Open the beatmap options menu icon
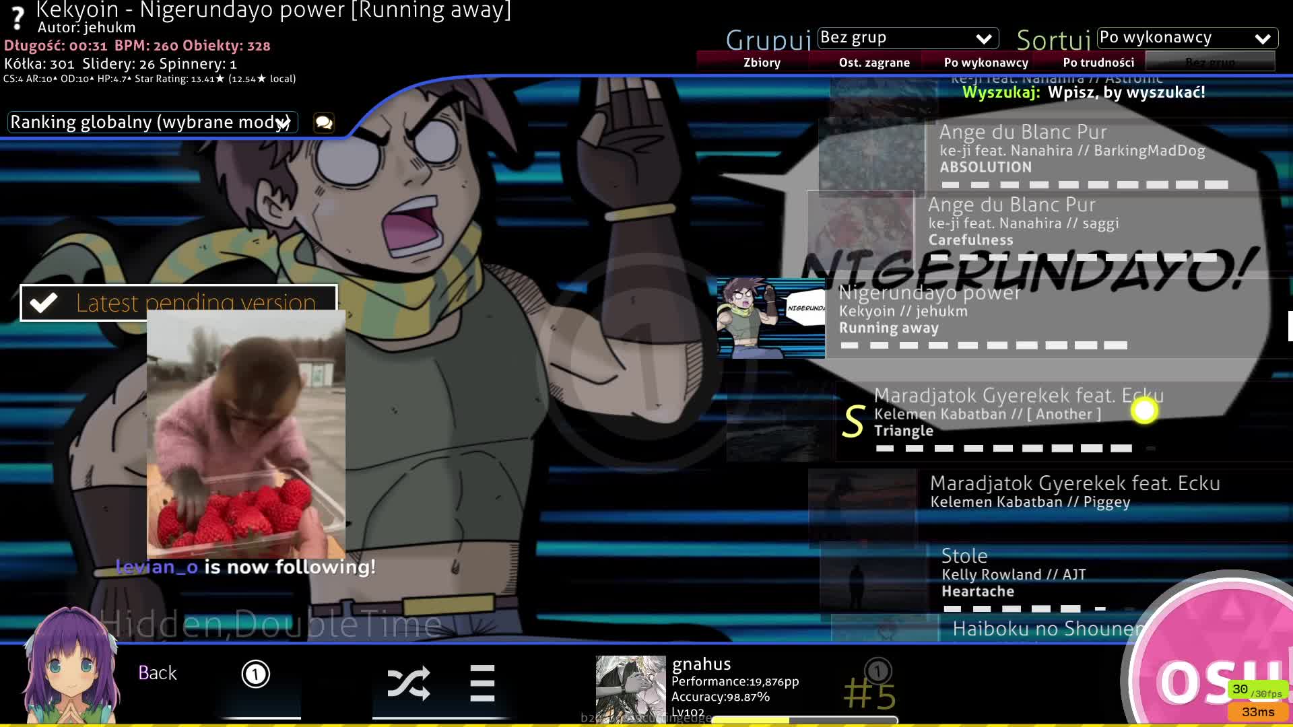This screenshot has width=1293, height=727. (x=482, y=683)
